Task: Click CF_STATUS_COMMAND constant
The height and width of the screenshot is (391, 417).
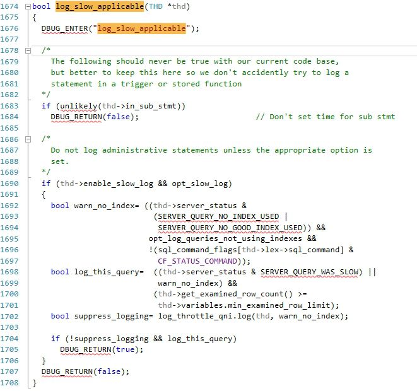Action: tap(197, 261)
